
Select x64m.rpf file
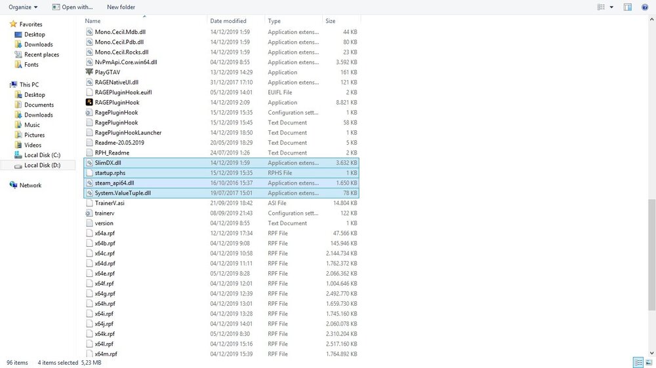pyautogui.click(x=106, y=354)
